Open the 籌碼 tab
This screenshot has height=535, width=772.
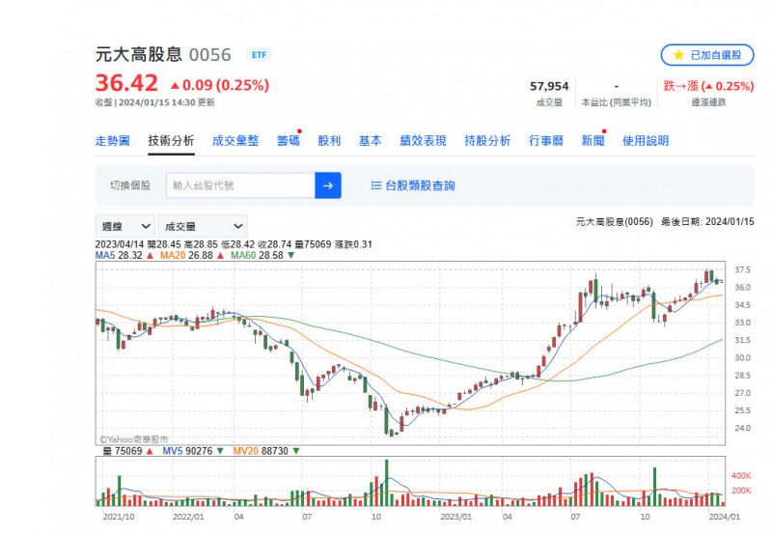pyautogui.click(x=288, y=141)
